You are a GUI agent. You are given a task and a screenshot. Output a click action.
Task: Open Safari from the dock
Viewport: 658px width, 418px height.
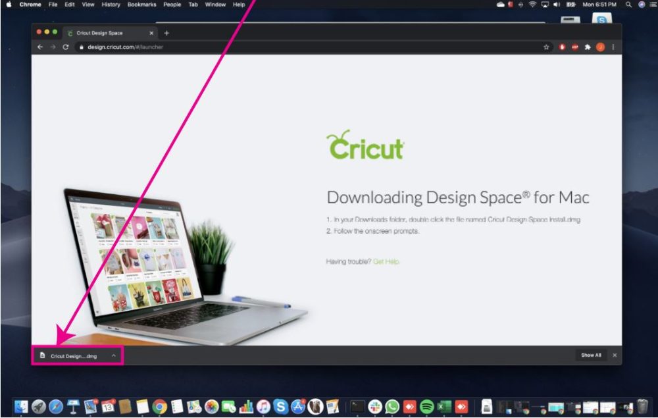(x=56, y=406)
